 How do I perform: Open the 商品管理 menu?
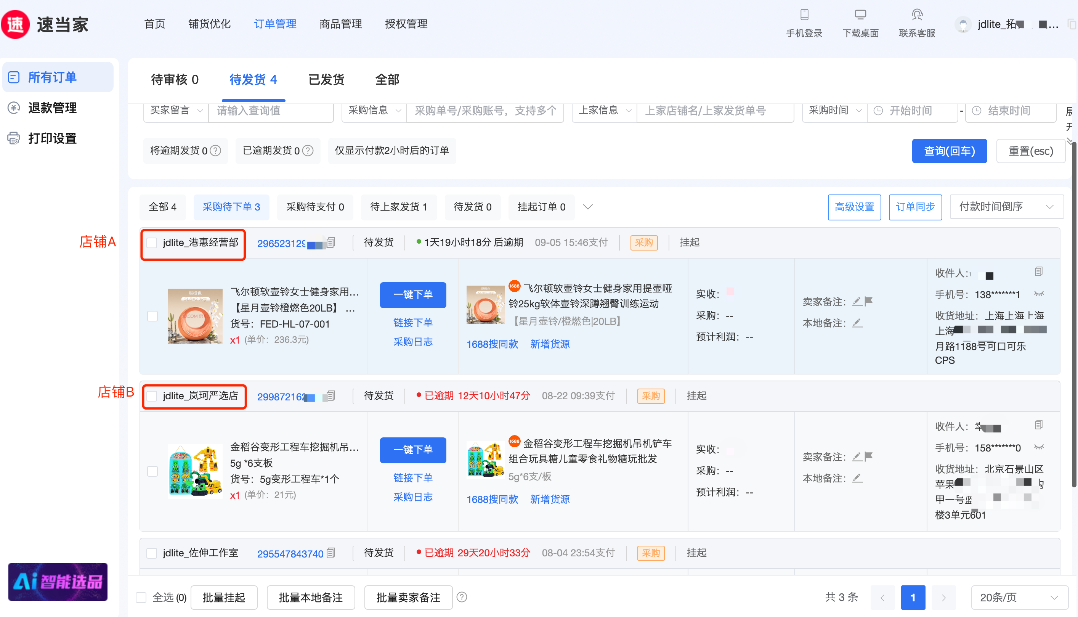pyautogui.click(x=340, y=24)
